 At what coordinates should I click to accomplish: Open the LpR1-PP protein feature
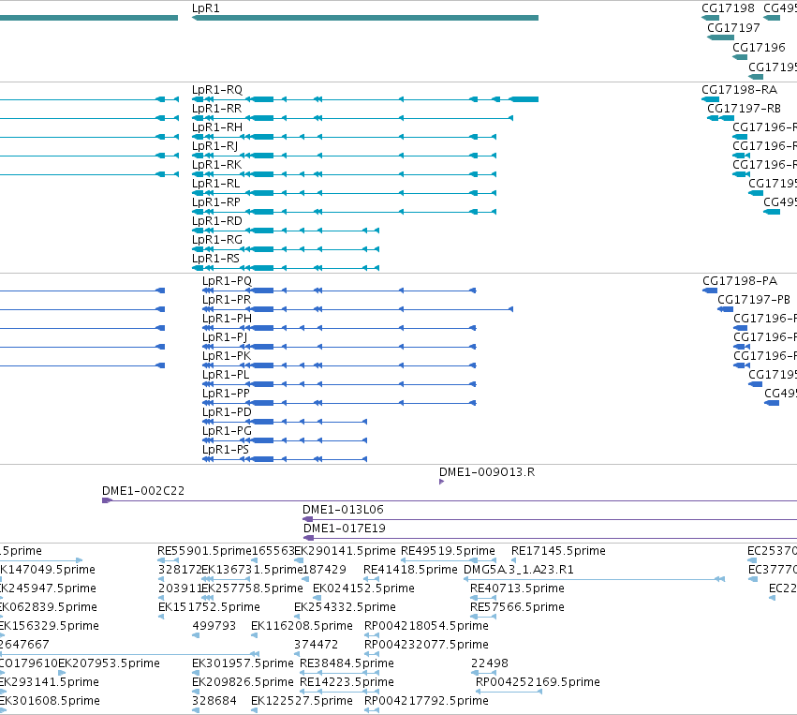pos(227,394)
